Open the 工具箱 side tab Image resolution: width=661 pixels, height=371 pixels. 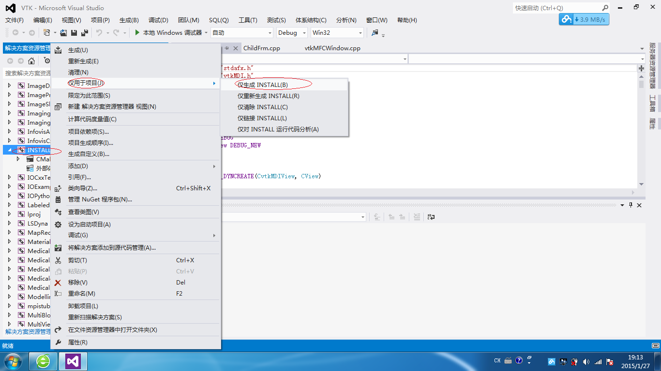[x=652, y=103]
